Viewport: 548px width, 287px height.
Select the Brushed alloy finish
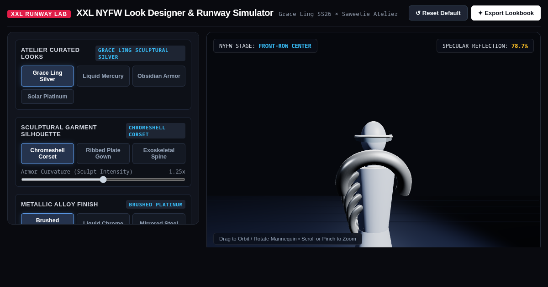[x=47, y=219]
